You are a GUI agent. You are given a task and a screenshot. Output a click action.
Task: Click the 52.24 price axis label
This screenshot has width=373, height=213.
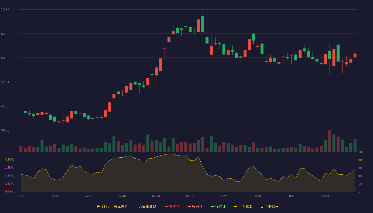point(5,82)
